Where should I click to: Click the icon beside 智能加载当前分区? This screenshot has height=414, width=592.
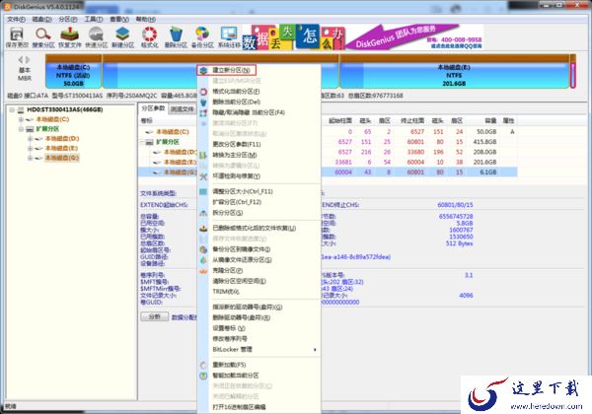(203, 376)
